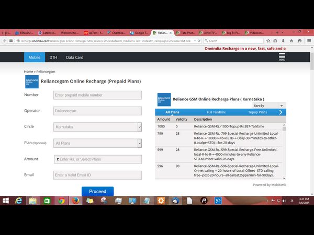Screen dimensions: 314x235
Task: Open Internet Explorer from the taskbar
Action: tap(19, 201)
